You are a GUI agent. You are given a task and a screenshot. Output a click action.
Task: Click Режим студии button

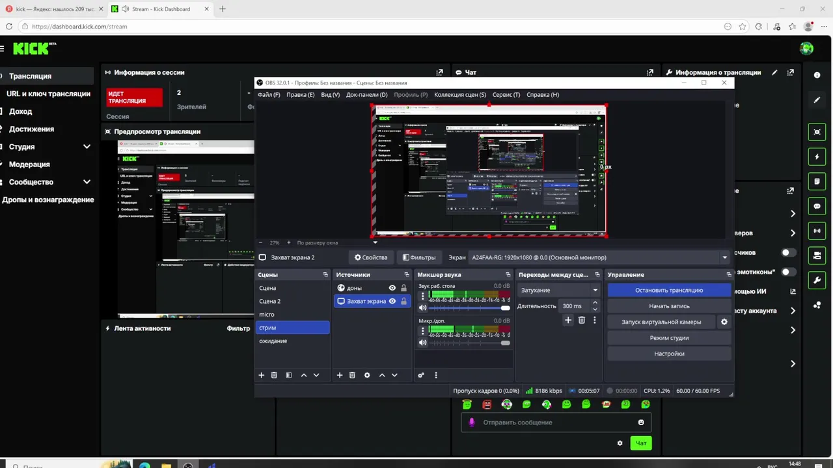pyautogui.click(x=669, y=338)
